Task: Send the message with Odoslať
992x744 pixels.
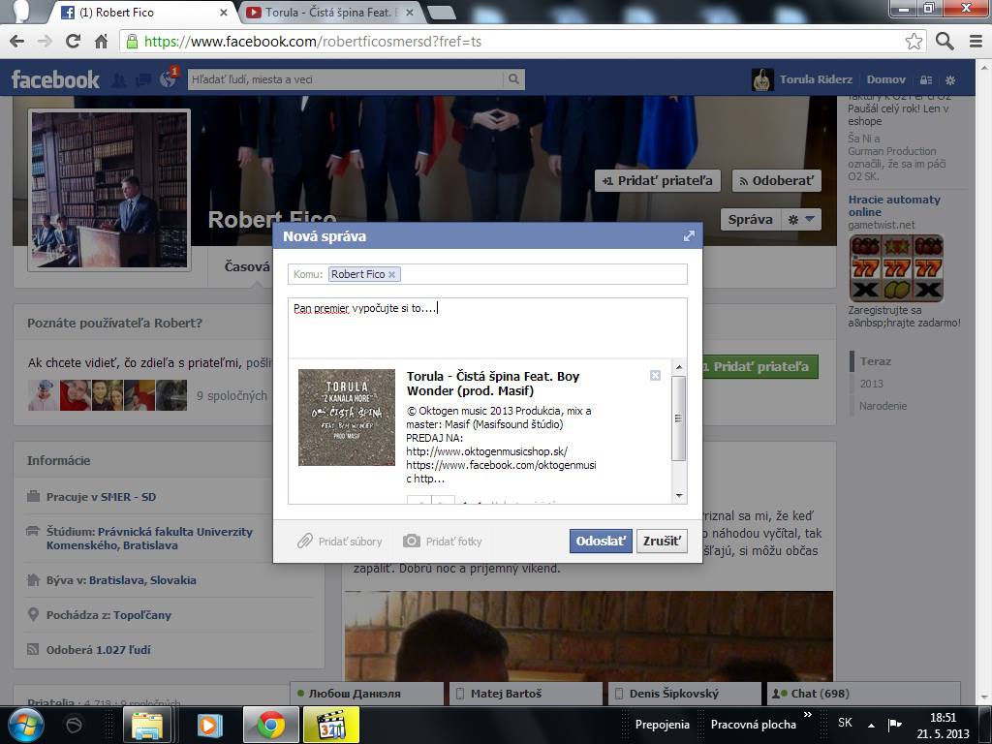Action: tap(601, 541)
